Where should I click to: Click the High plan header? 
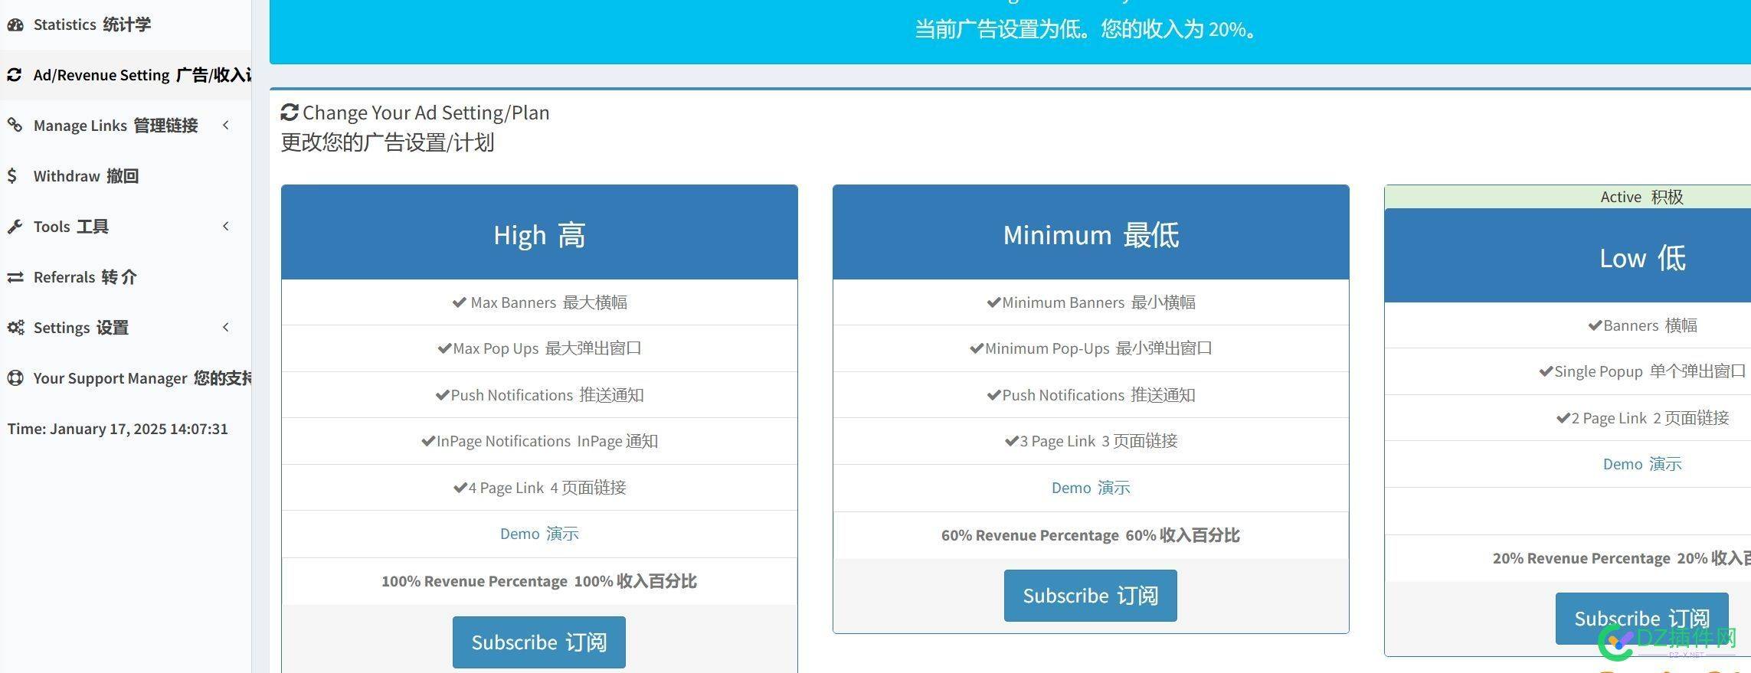click(539, 232)
